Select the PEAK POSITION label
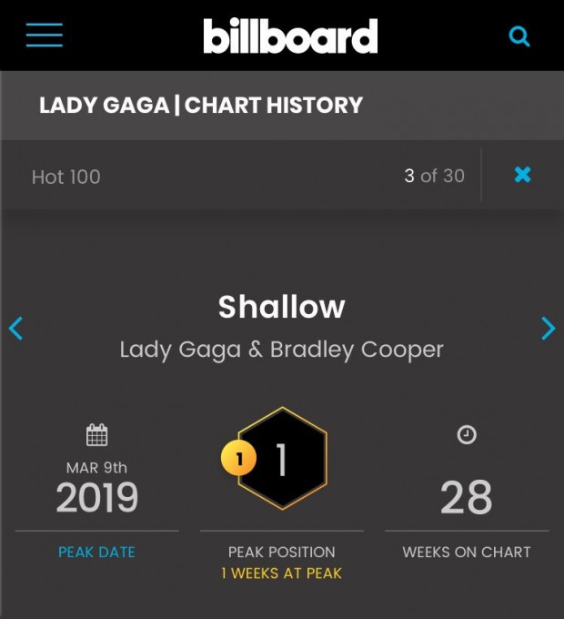The image size is (564, 619). point(282,552)
